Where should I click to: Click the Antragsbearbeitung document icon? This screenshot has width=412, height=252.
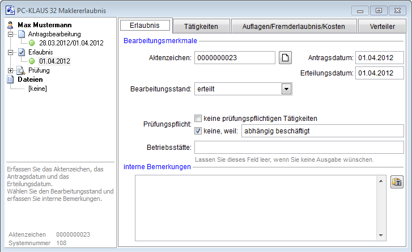[x=22, y=34]
